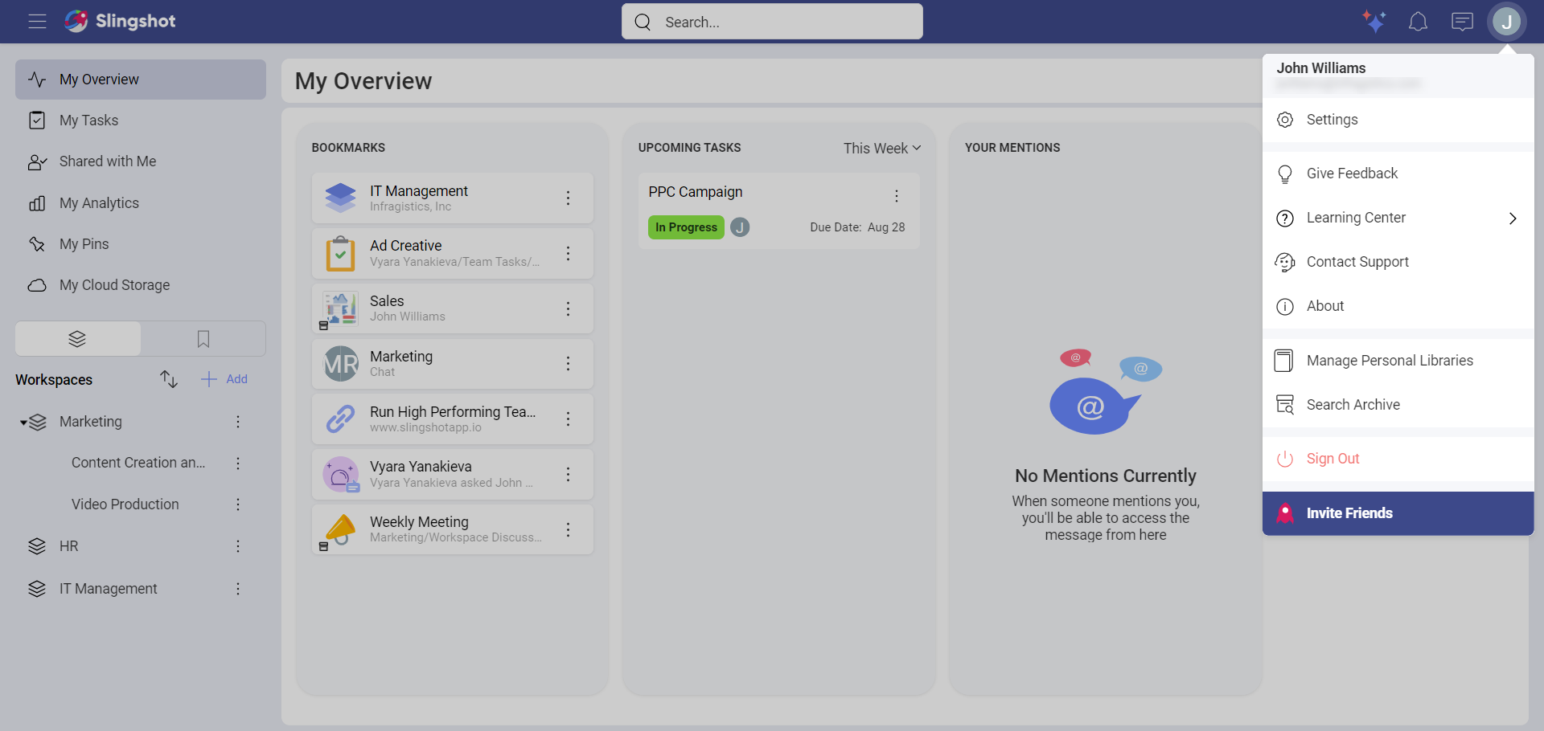Open the PPC Campaign task
The image size is (1544, 731).
(778, 210)
